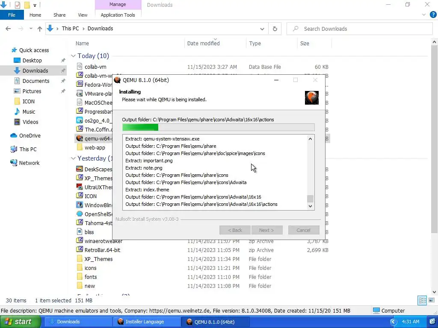Screen dimensions: 438x328
Task: Select This PC in the sidebar
Action: tap(28, 149)
